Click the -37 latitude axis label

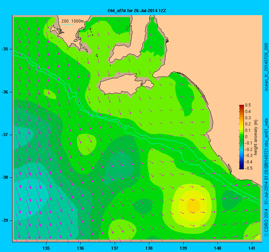[5, 135]
